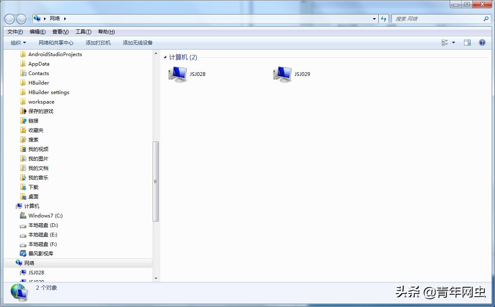Open the 组织 dropdown
This screenshot has height=307, width=495.
click(18, 43)
